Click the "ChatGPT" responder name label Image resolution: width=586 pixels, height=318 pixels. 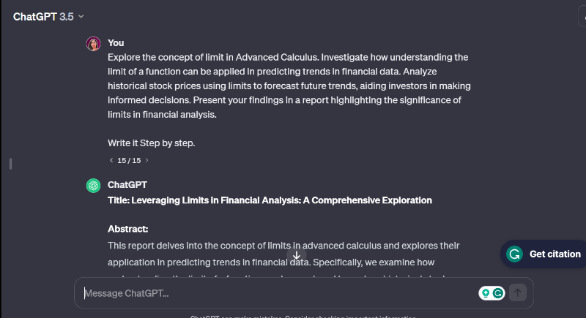(127, 185)
